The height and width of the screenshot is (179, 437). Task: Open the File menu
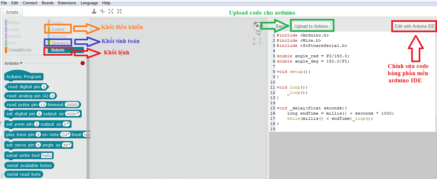coord(4,3)
